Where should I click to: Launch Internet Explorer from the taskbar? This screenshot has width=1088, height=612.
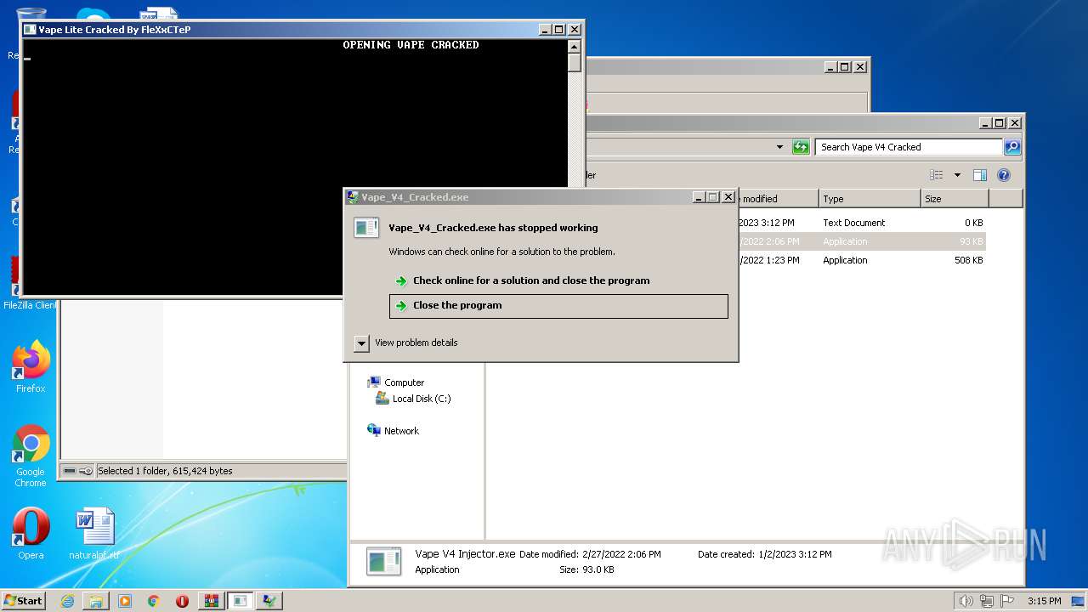click(x=67, y=601)
